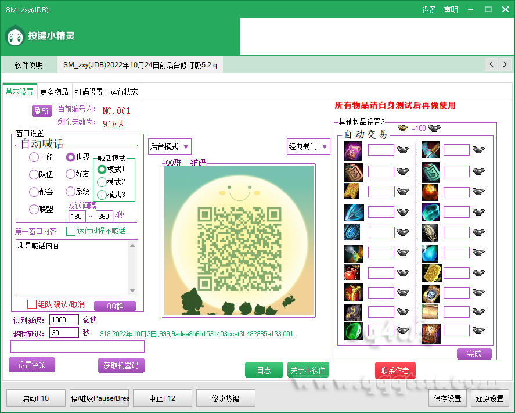Image resolution: width=515 pixels, height=413 pixels.
Task: Open the 声明 menu in title bar
Action: click(x=451, y=10)
